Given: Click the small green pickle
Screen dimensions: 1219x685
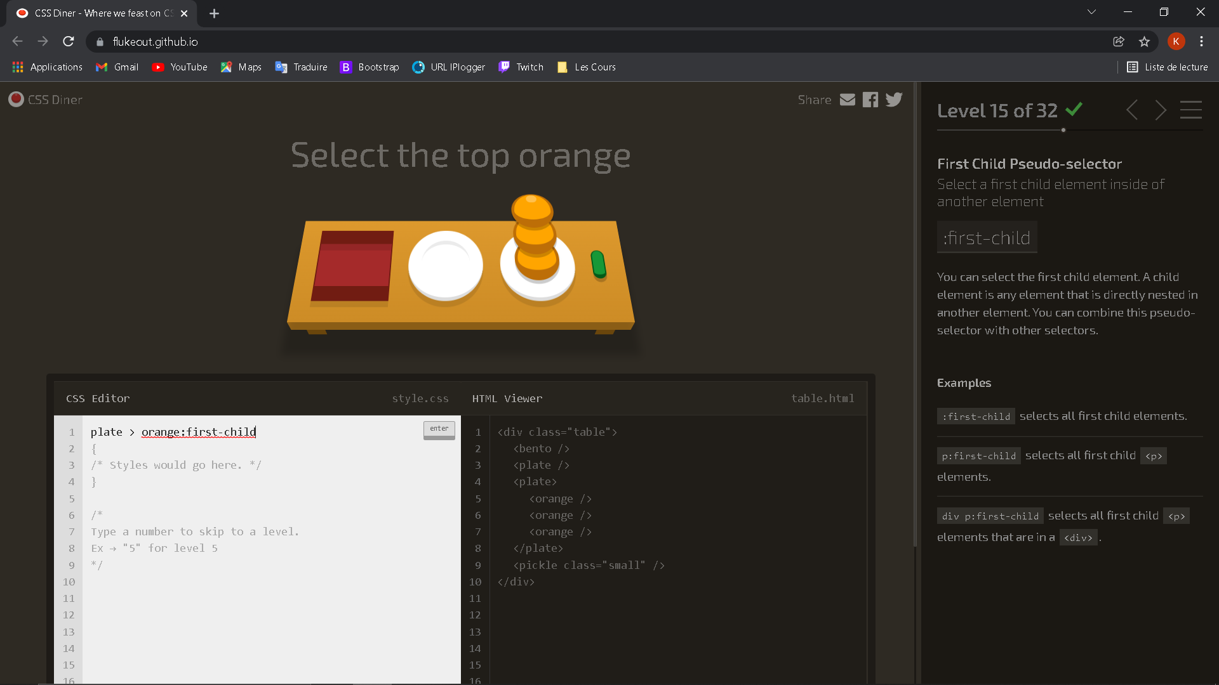Looking at the screenshot, I should tap(598, 264).
